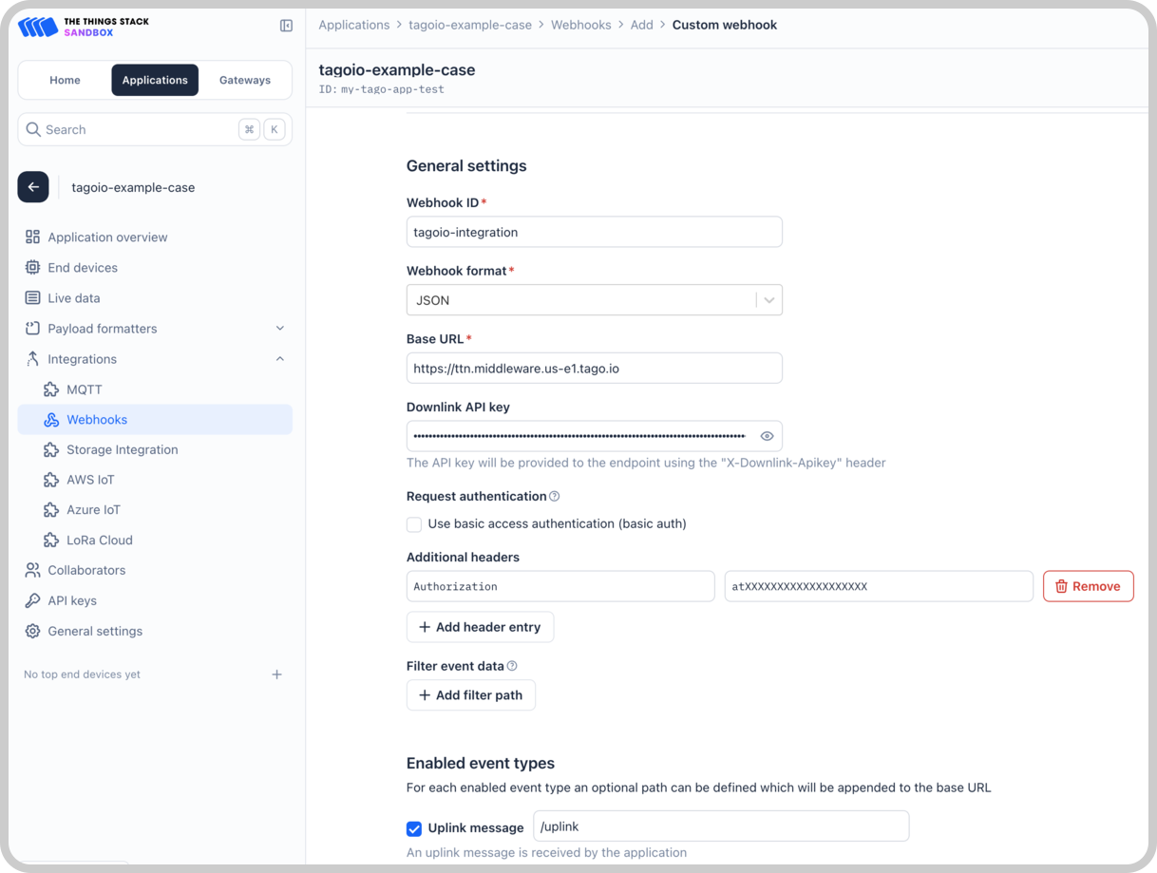This screenshot has width=1157, height=873.
Task: Click the back arrow button
Action: tap(33, 187)
